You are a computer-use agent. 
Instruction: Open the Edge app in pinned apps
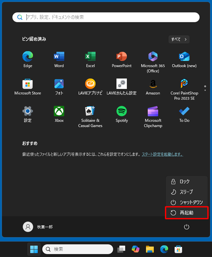click(28, 59)
